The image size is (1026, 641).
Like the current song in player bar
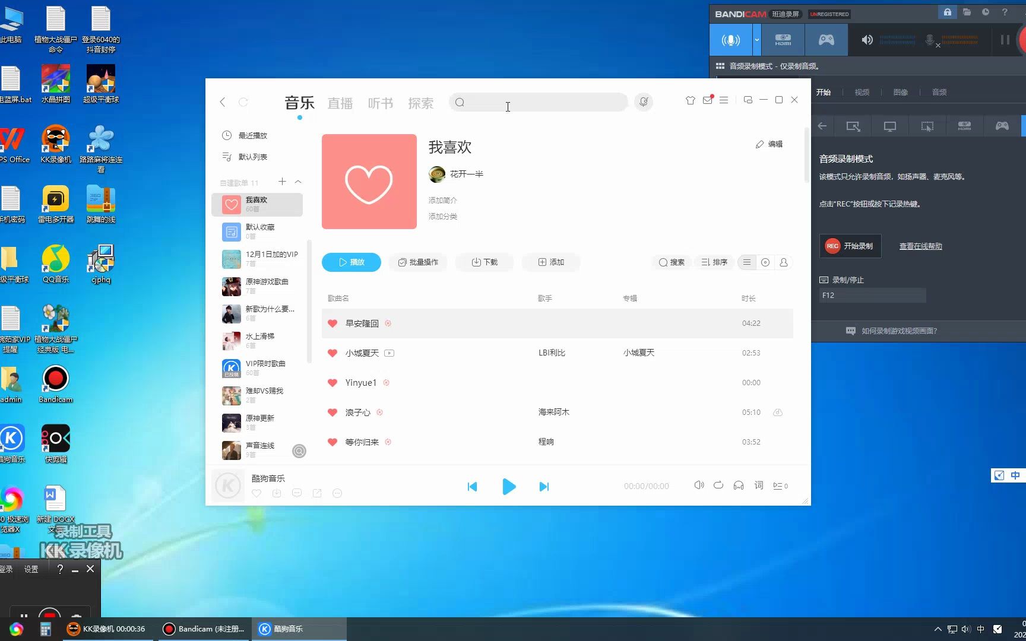click(256, 493)
